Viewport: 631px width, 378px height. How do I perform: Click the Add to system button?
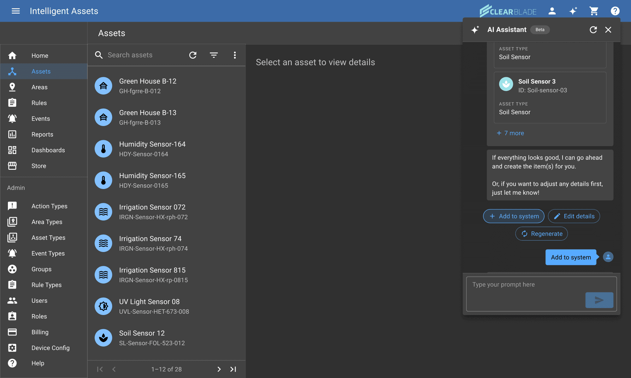[x=513, y=216]
